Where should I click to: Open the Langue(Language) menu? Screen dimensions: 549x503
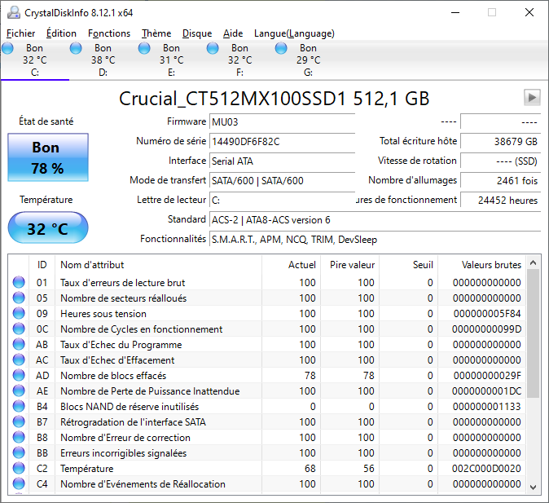[294, 33]
